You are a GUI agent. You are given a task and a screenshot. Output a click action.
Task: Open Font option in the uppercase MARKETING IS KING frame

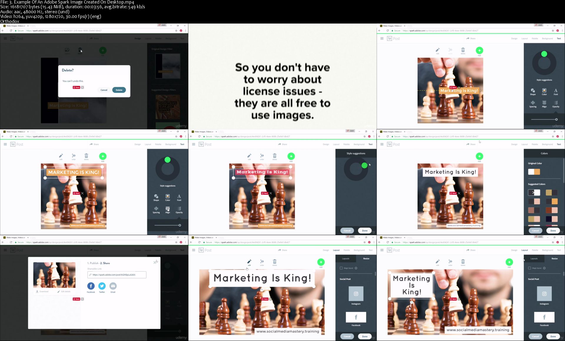(x=179, y=198)
